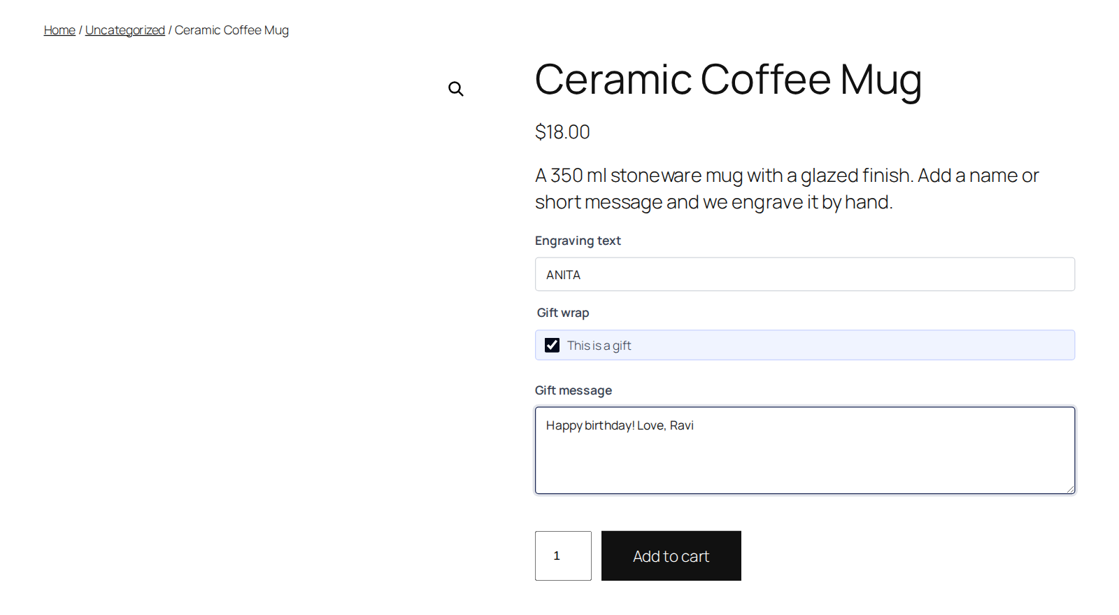The width and height of the screenshot is (1119, 615).
Task: Click the 'Ceramic Coffee Mug' breadcrumb text
Action: 231,30
